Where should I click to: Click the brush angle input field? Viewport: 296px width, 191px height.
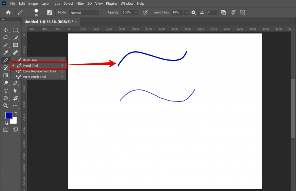pyautogui.click(x=212, y=13)
